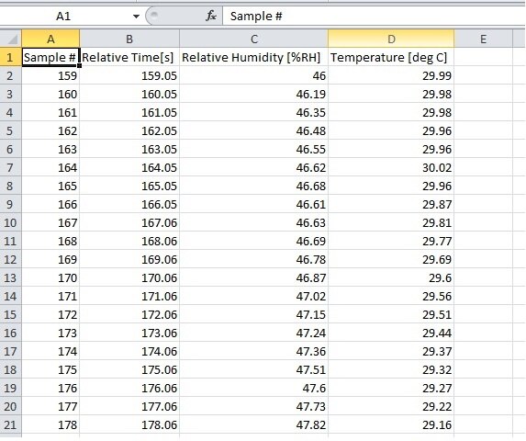Select the cell with sample number 170
Image resolution: width=526 pixels, height=441 pixels.
click(x=50, y=277)
